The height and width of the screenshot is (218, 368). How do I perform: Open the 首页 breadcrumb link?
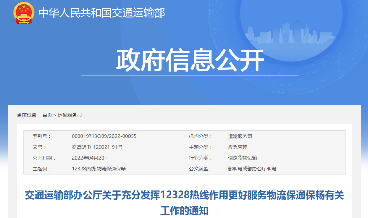click(47, 115)
